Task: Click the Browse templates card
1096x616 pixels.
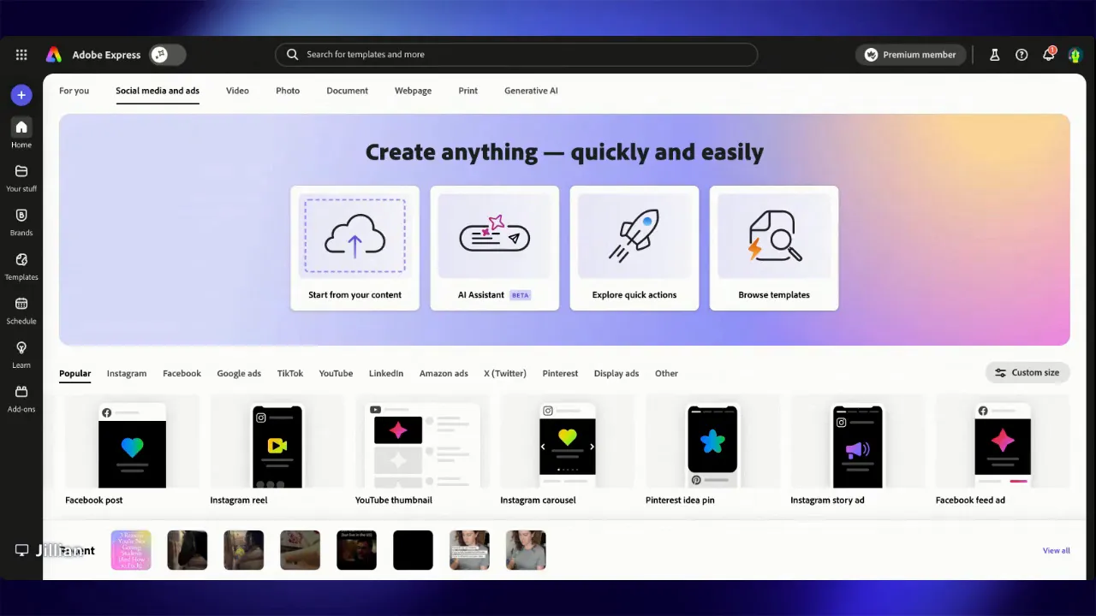Action: pyautogui.click(x=773, y=248)
